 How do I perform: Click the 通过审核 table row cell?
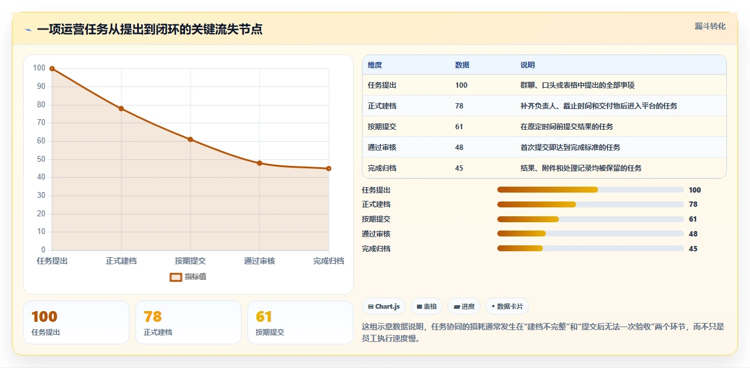pyautogui.click(x=382, y=148)
